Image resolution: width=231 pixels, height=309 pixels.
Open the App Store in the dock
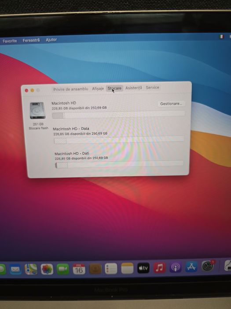click(x=191, y=267)
